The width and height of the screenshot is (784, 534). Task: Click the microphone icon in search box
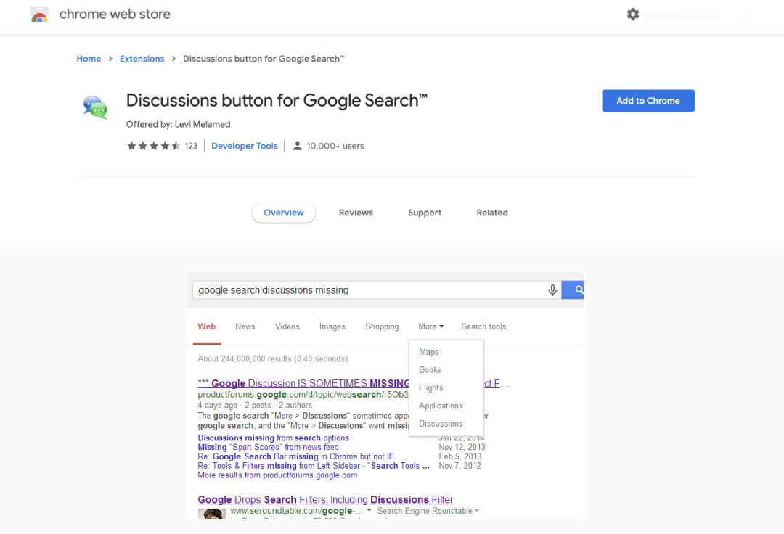(x=552, y=290)
